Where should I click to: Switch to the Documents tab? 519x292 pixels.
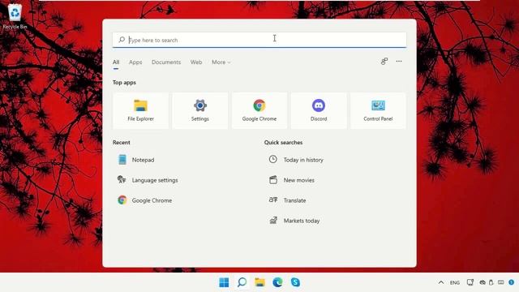click(x=166, y=62)
